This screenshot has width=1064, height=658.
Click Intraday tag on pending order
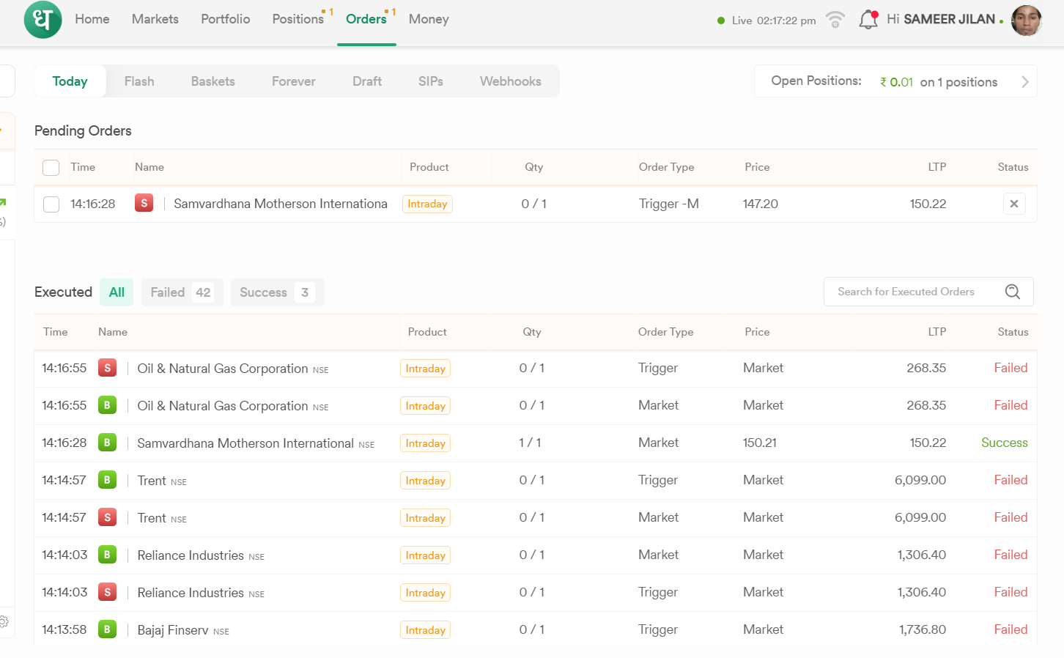pos(427,204)
